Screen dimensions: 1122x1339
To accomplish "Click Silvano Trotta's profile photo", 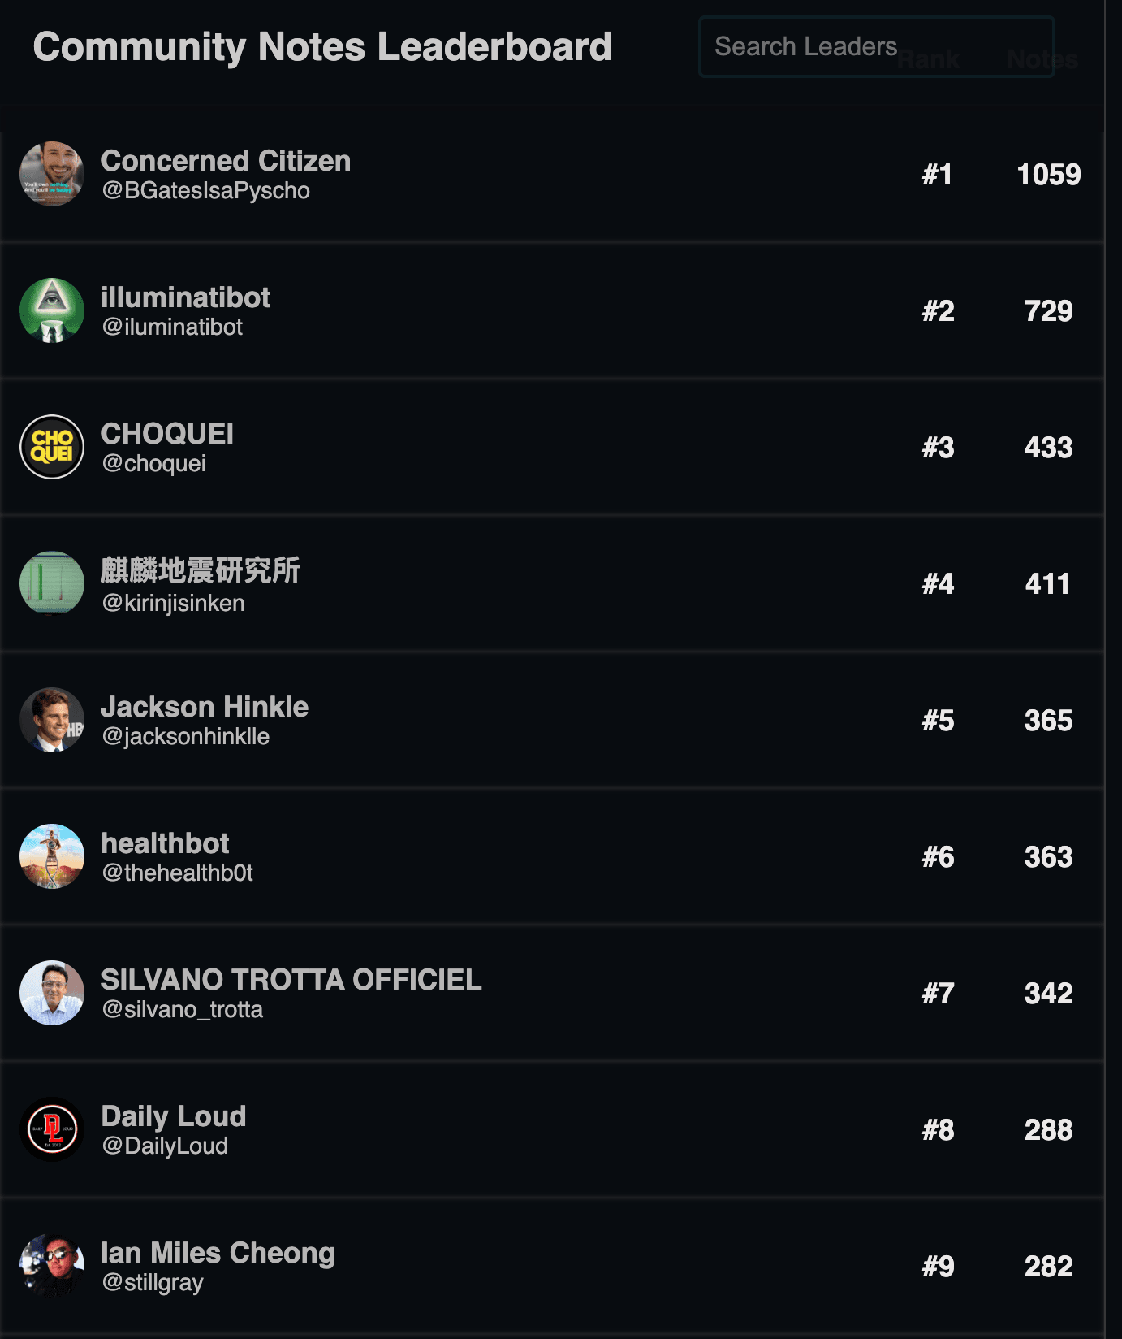I will click(x=52, y=993).
